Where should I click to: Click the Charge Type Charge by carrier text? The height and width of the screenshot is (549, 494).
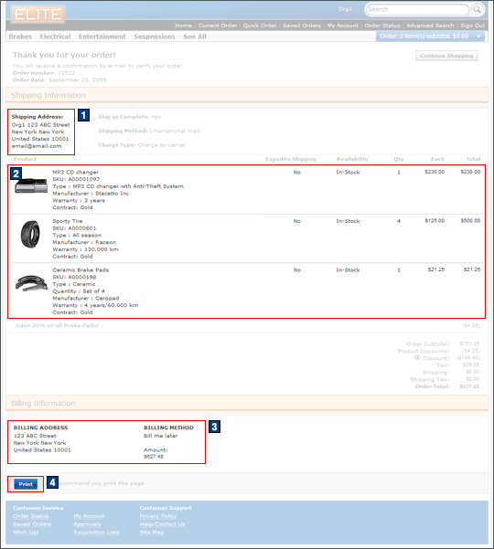pos(142,145)
